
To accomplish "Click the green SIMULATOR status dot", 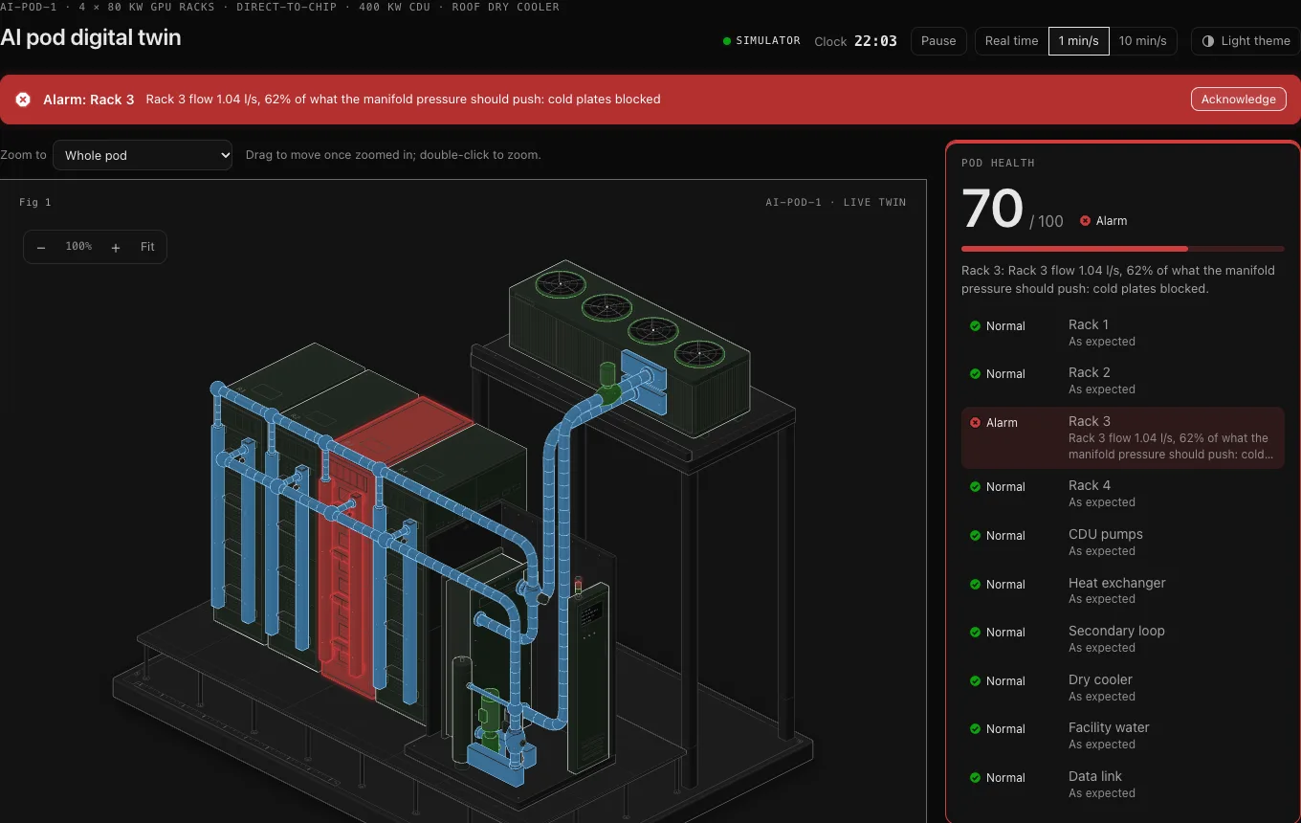I will (727, 41).
